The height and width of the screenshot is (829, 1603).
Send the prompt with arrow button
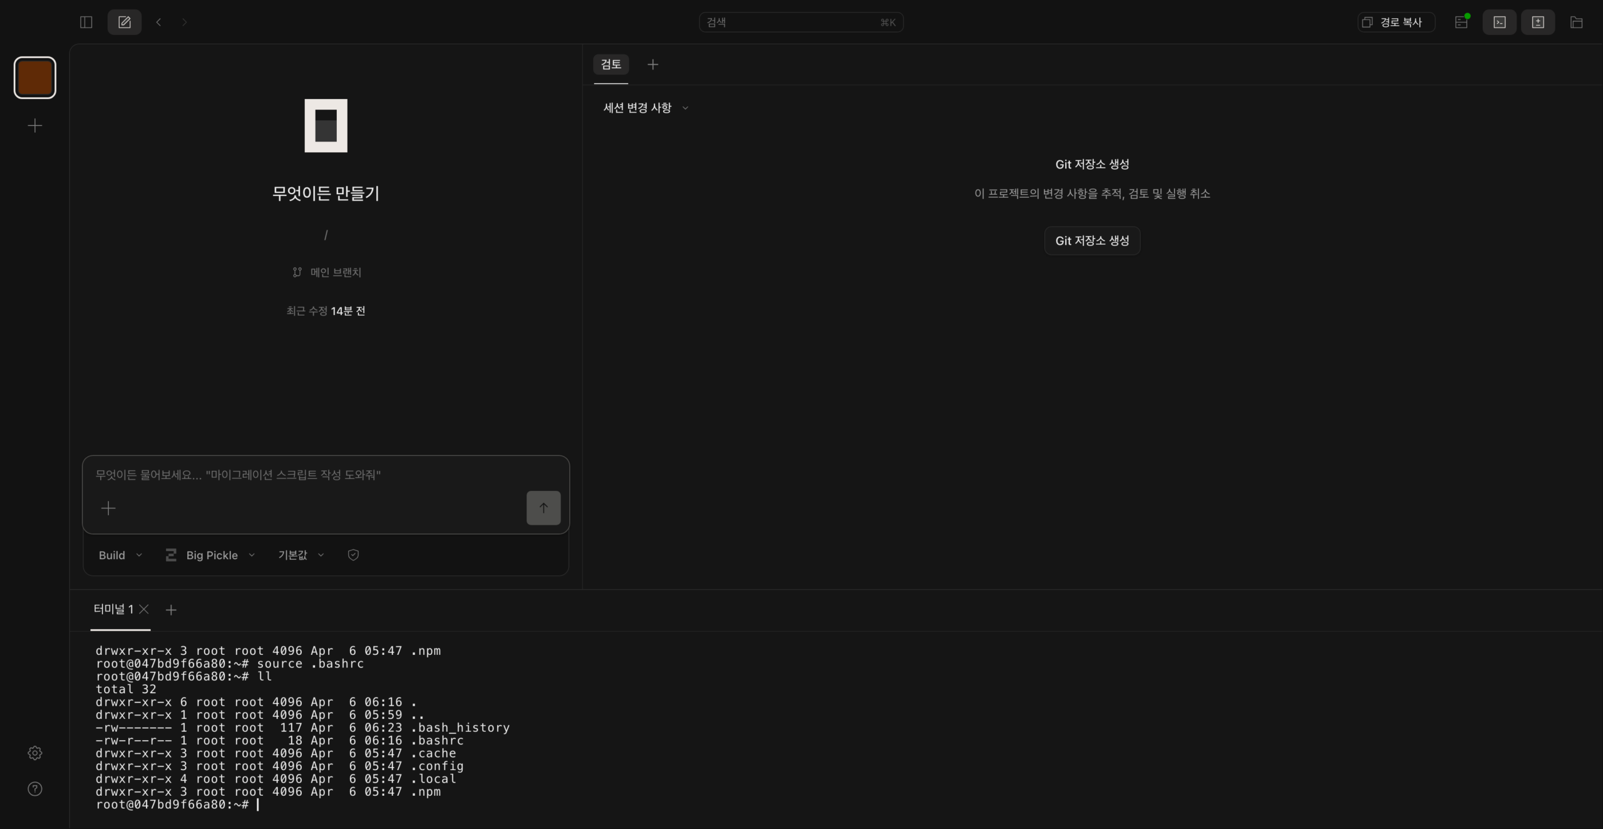point(543,508)
